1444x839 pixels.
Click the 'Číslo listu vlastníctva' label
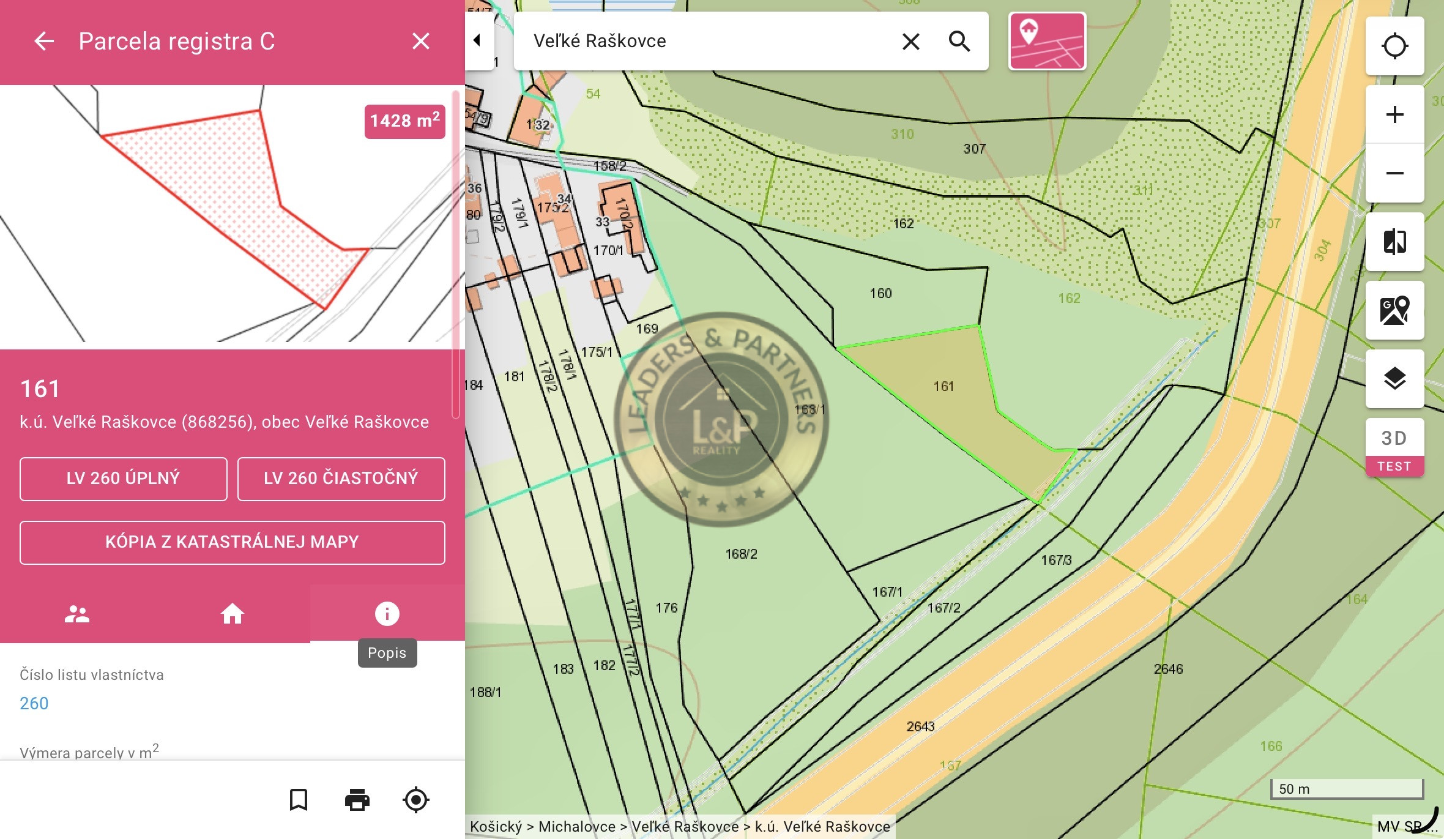coord(92,675)
